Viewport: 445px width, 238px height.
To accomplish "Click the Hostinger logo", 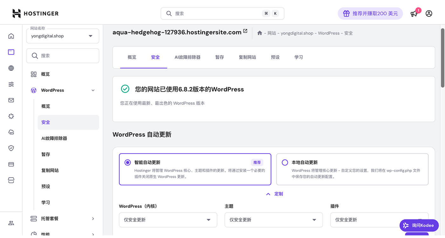I will tap(35, 13).
